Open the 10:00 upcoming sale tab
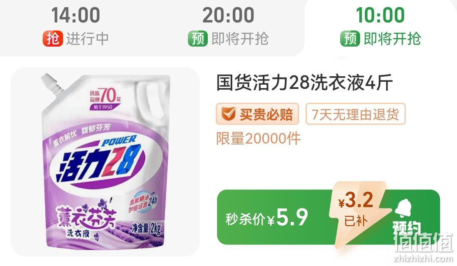Viewport: 457px width, 266px height. point(381,26)
